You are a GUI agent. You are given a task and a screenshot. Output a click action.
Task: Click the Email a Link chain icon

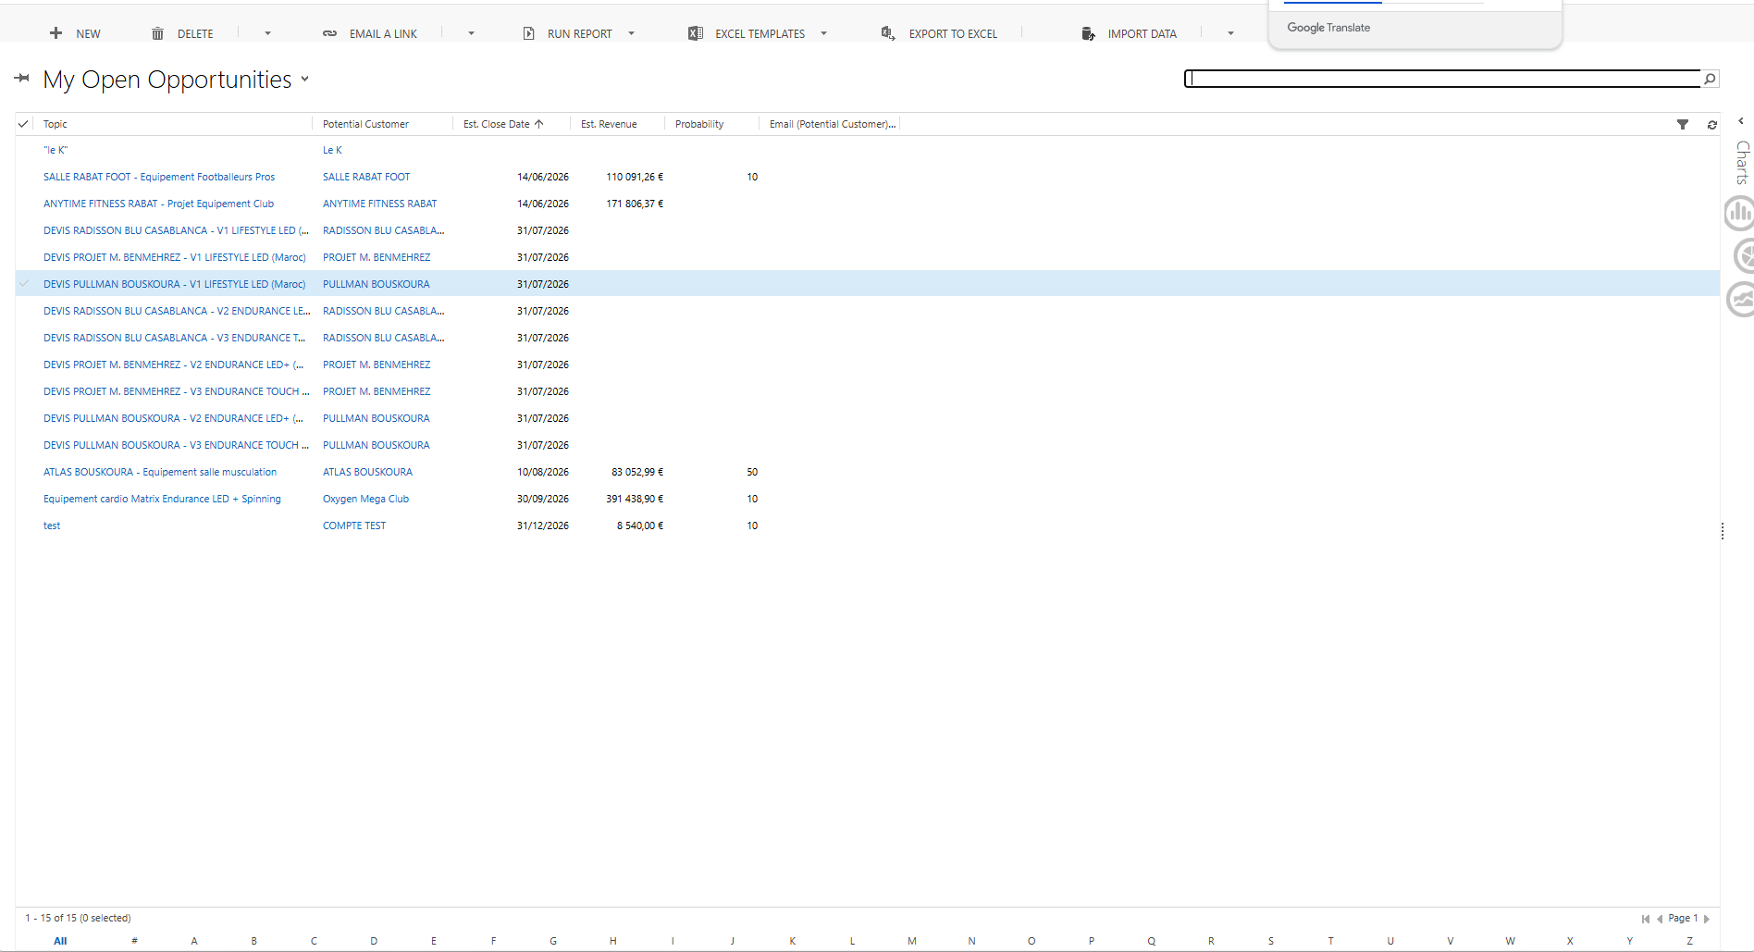[x=329, y=33]
